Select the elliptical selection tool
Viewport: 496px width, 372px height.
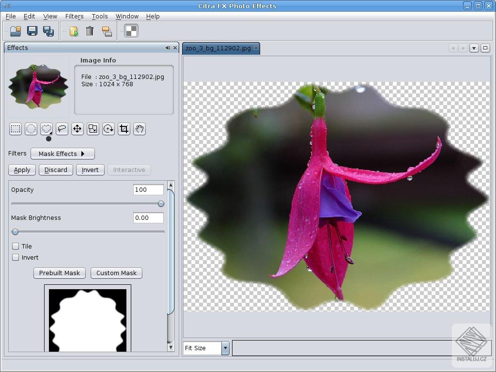click(31, 129)
